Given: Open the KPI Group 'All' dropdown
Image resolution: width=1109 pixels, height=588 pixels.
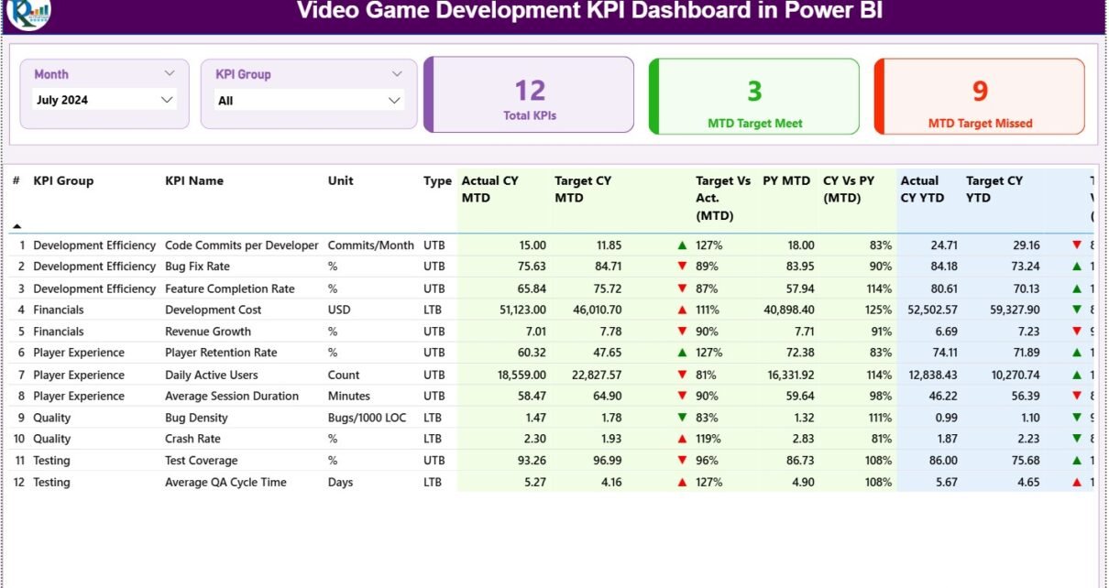Looking at the screenshot, I should point(309,101).
